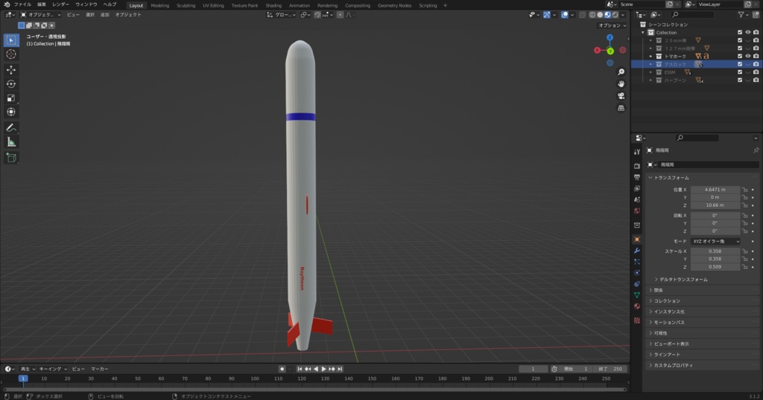This screenshot has width=763, height=400.
Task: Open the XYZ オイラー角 rotation mode dropdown
Action: [x=715, y=241]
